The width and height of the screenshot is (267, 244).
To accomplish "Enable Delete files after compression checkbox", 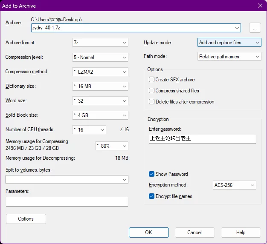I will tap(151, 101).
